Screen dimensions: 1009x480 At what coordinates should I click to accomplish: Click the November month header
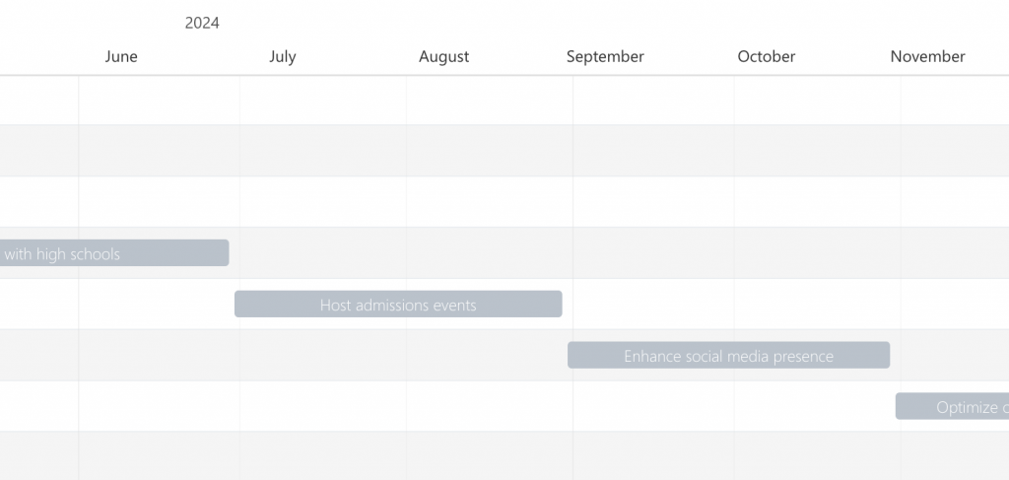(x=927, y=56)
